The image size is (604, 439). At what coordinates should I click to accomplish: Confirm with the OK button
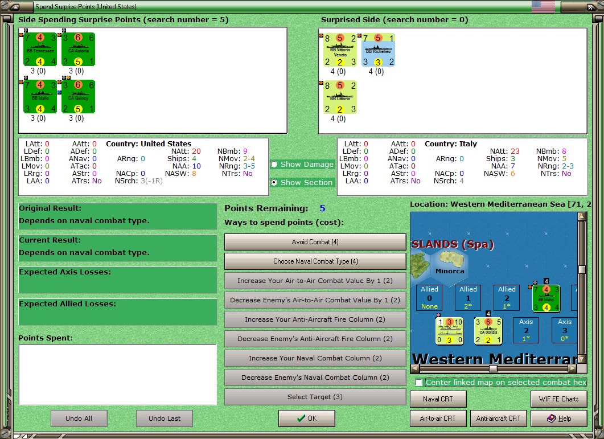pyautogui.click(x=307, y=418)
